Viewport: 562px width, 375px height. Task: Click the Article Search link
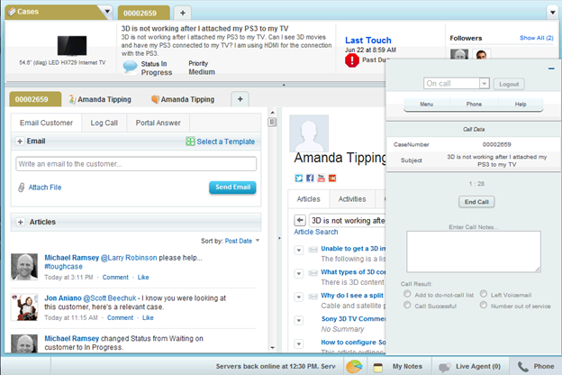(316, 232)
